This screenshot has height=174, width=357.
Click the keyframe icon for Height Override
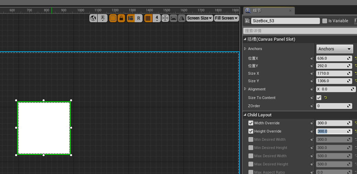pos(312,131)
